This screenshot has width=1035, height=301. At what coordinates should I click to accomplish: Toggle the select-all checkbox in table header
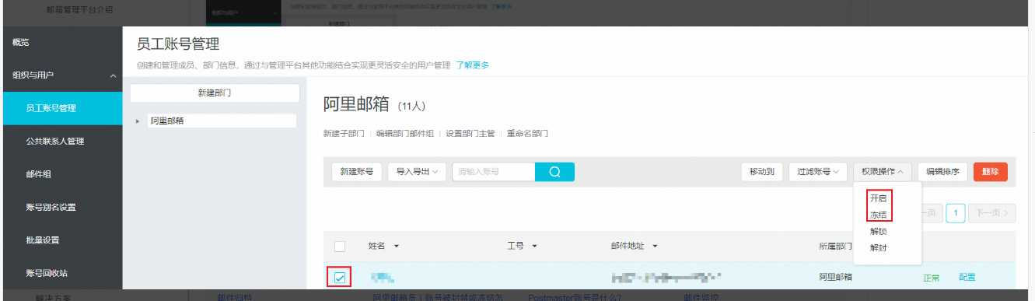[x=339, y=247]
